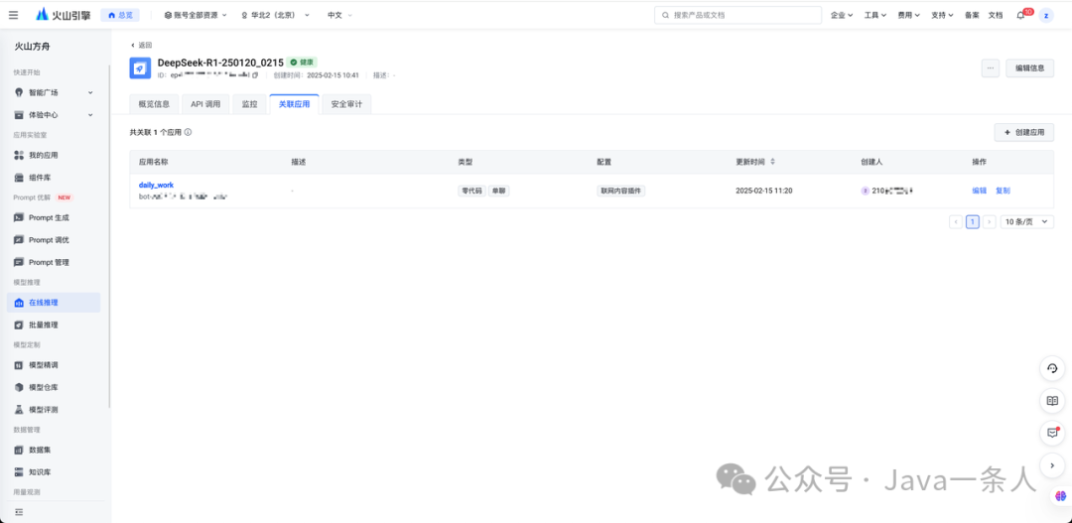This screenshot has height=523, width=1072.
Task: Click the 火山引擎 logo
Action: coord(63,14)
